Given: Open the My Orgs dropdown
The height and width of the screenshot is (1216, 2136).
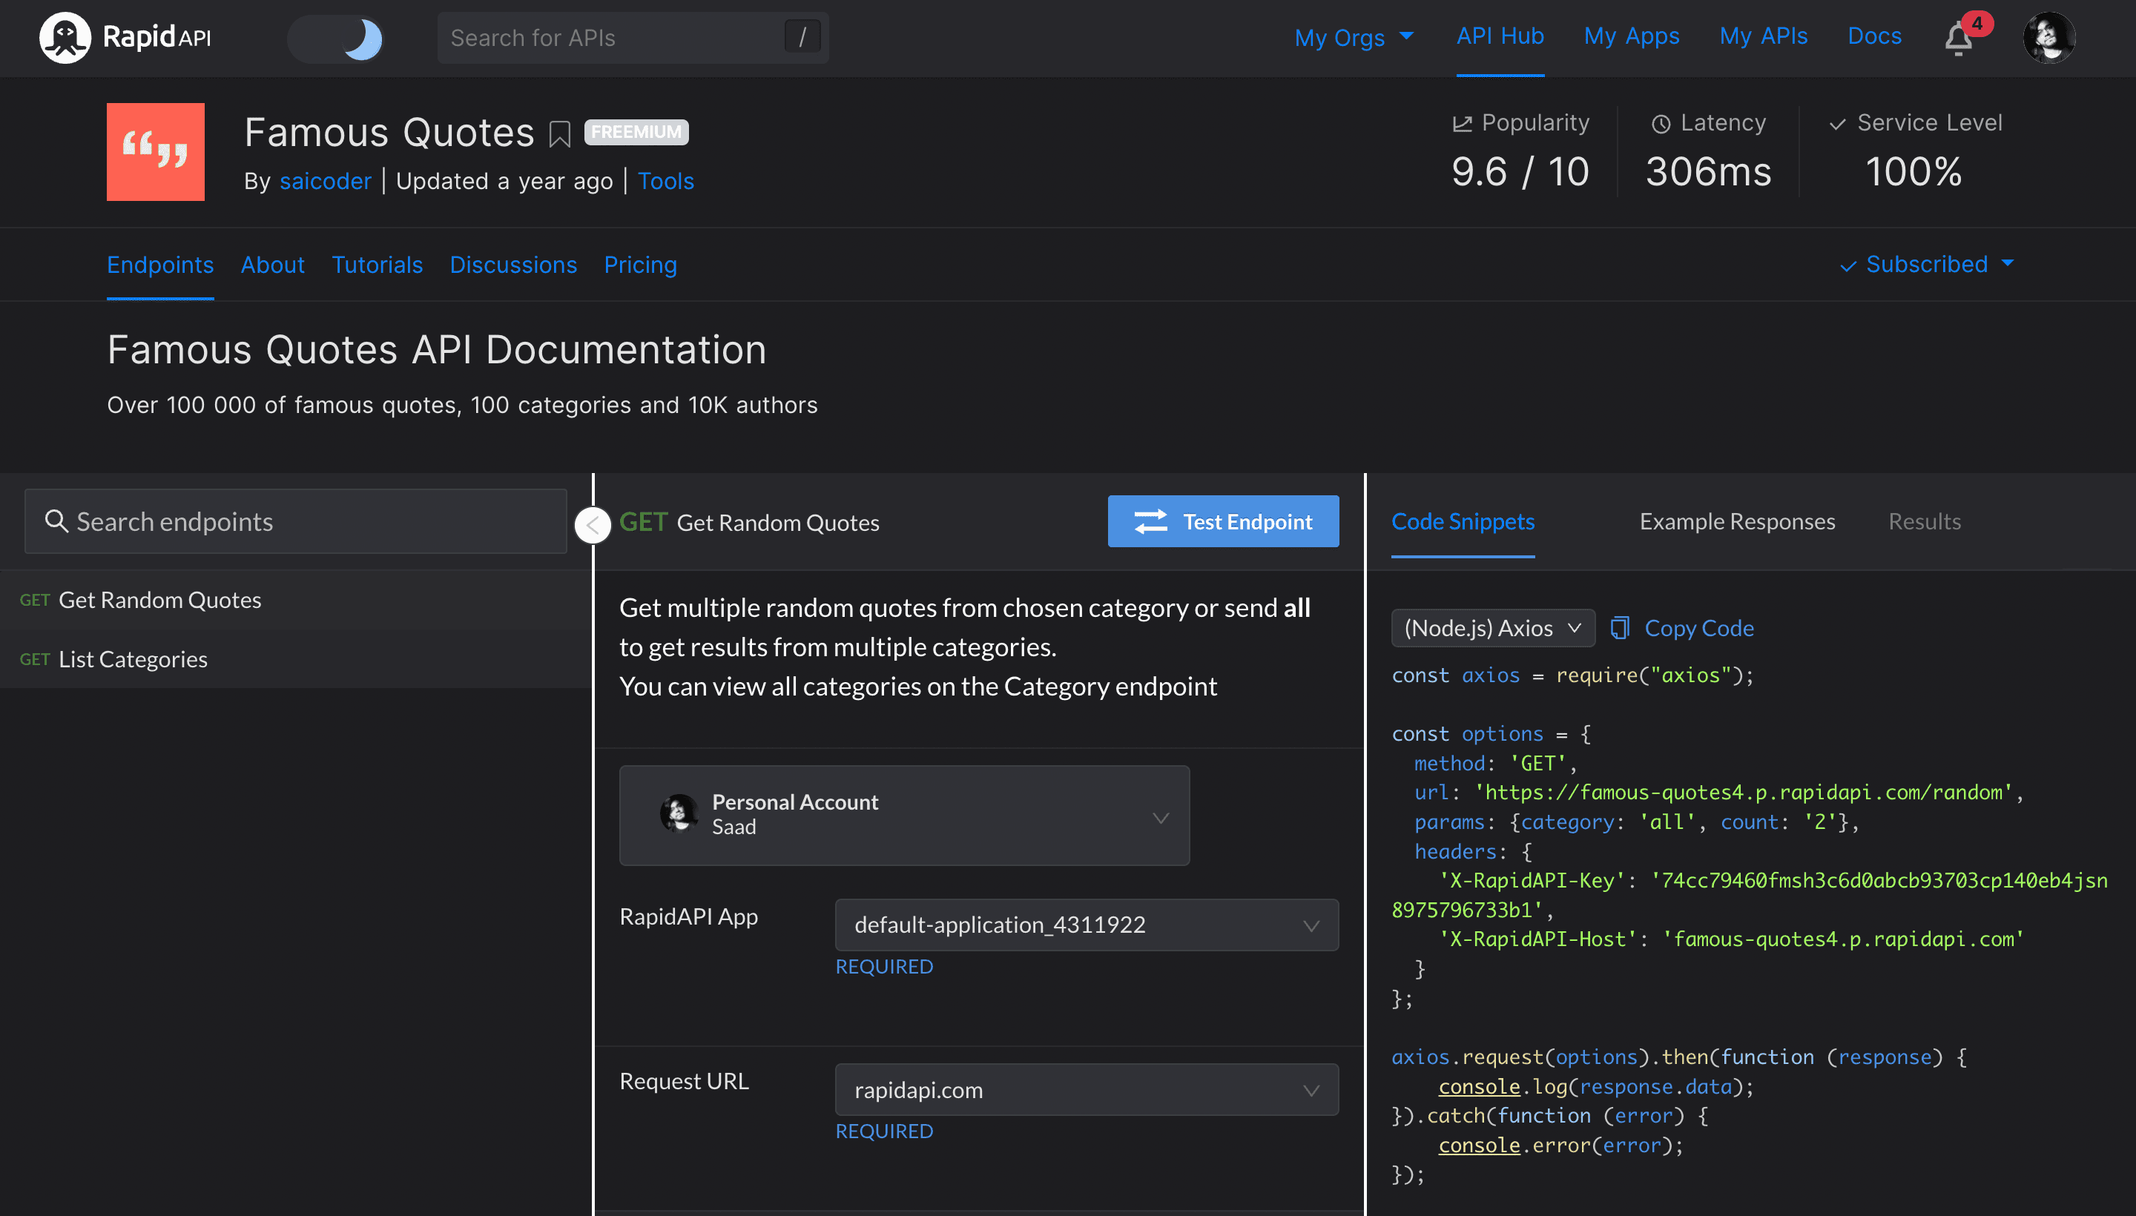Looking at the screenshot, I should pyautogui.click(x=1354, y=38).
